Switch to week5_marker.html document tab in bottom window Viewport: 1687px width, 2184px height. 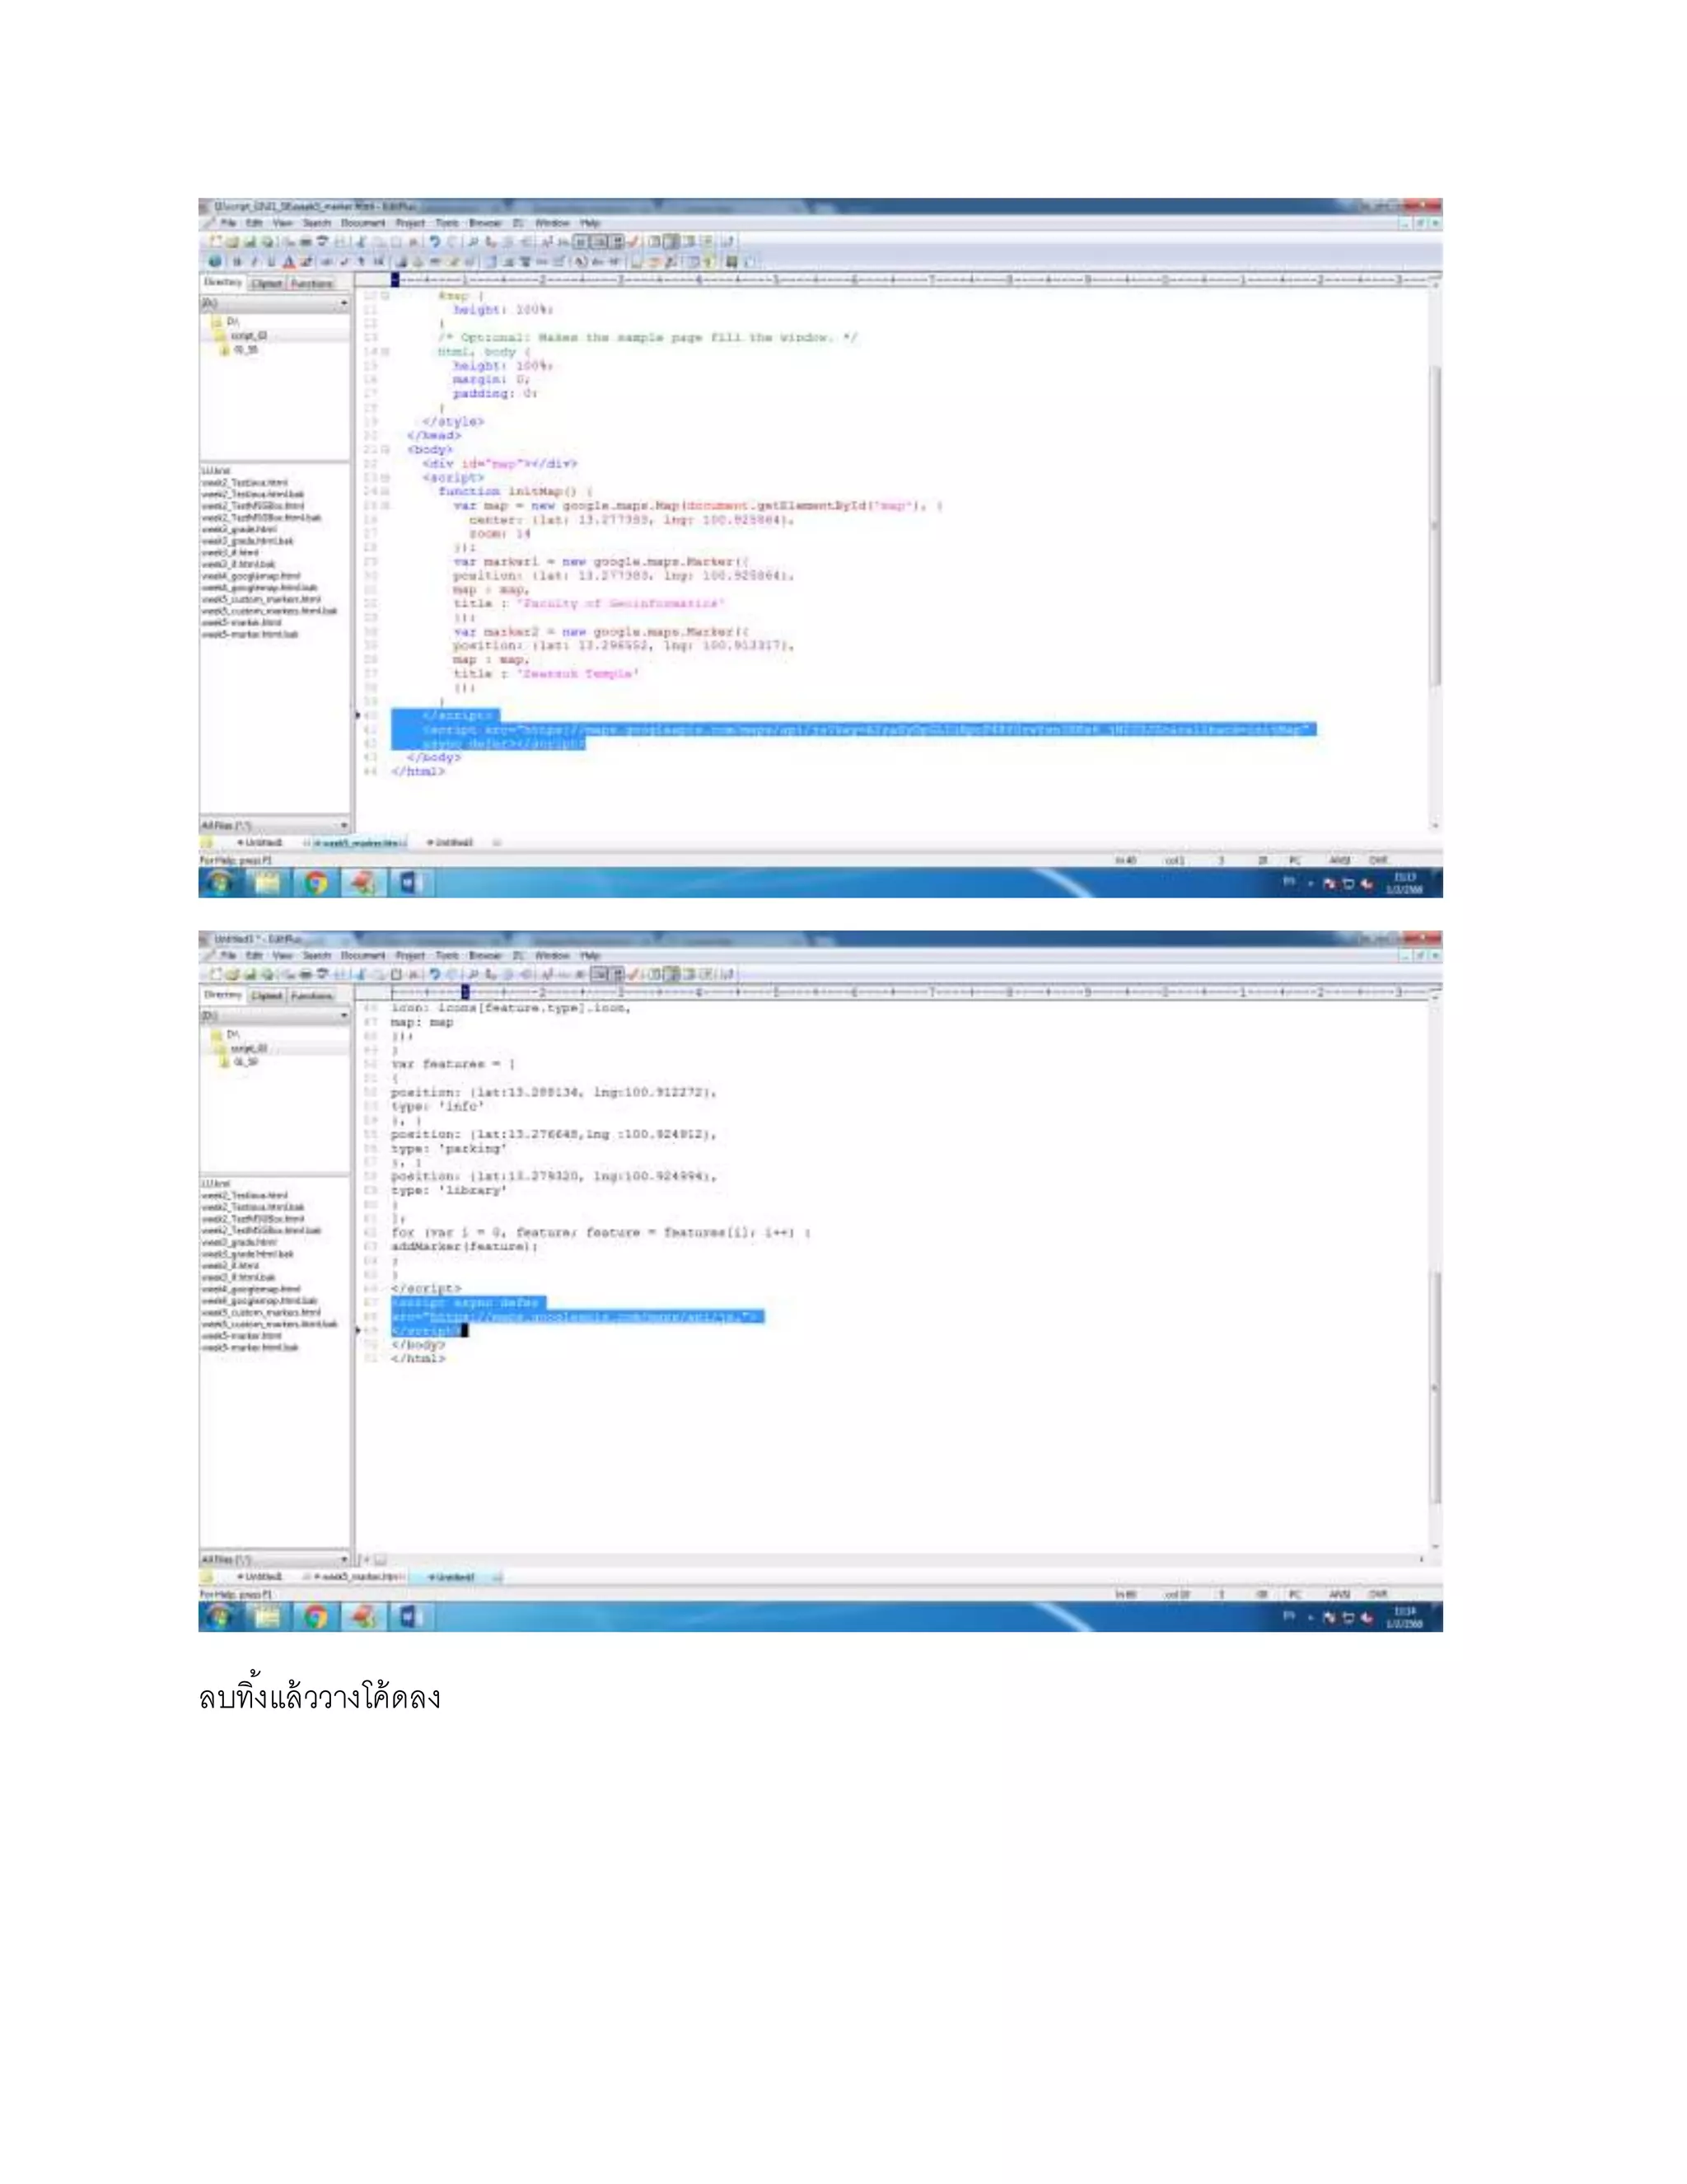(357, 1577)
